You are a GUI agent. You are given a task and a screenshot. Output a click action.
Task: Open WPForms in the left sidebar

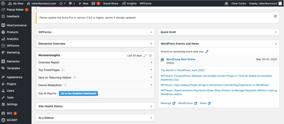(13, 46)
